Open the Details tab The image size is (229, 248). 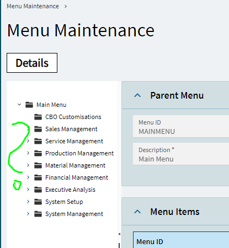[x=32, y=63]
